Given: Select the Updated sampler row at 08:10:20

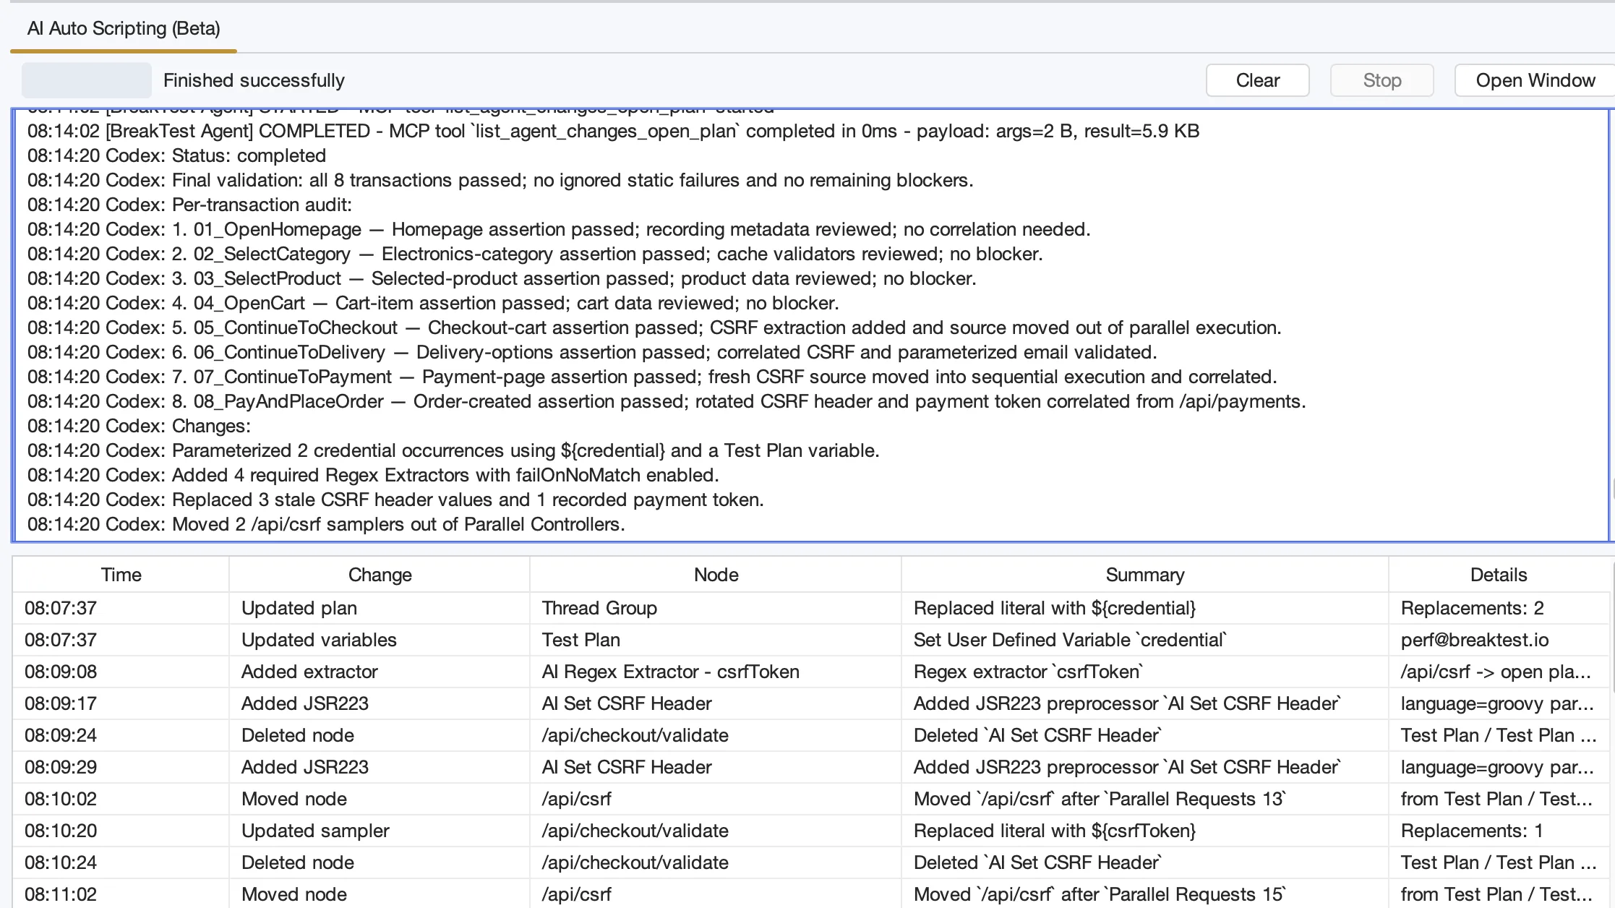Looking at the screenshot, I should tap(811, 831).
